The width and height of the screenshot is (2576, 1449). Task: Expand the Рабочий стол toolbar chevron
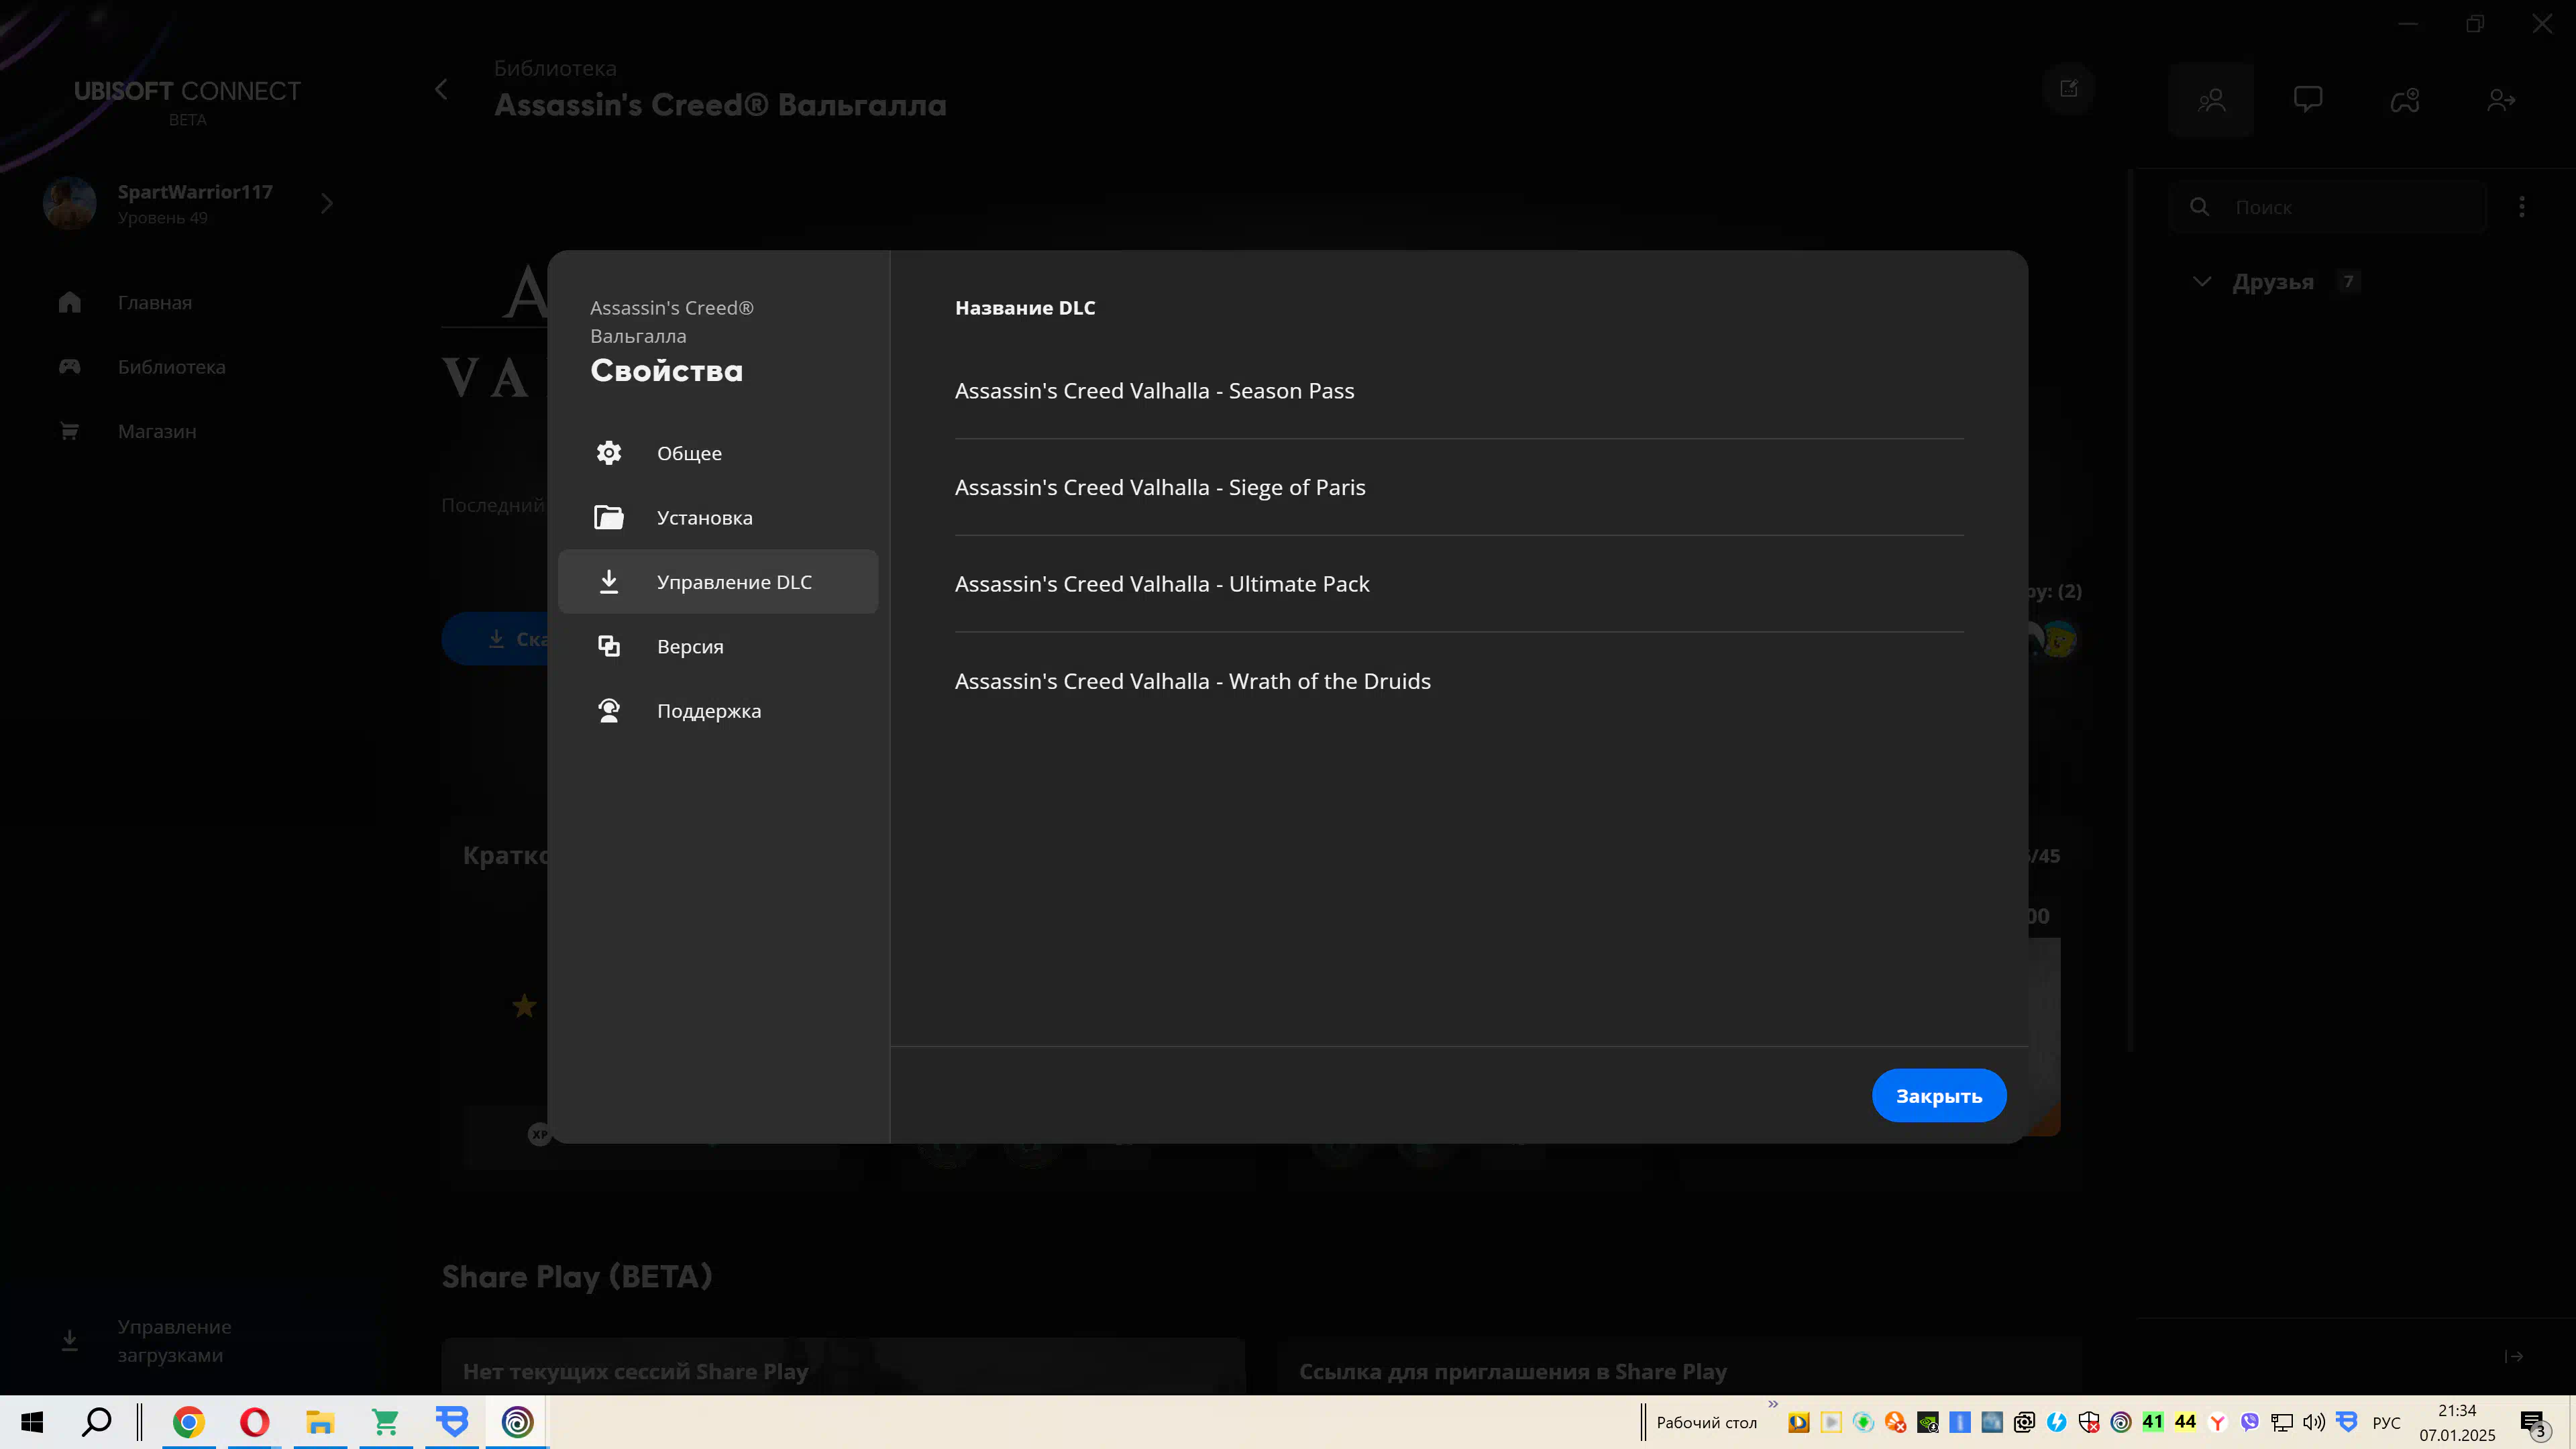(x=1773, y=1404)
